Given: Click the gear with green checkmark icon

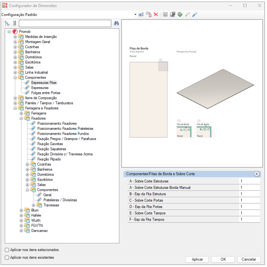Looking at the screenshot, I should (180, 15).
